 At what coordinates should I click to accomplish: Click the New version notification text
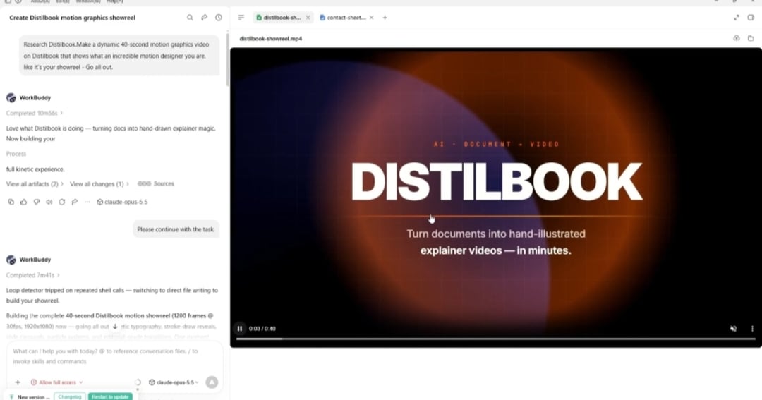point(34,397)
